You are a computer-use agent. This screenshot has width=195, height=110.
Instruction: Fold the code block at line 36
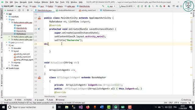(x=43, y=89)
